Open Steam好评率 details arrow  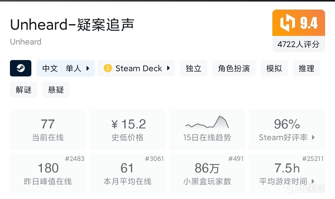[313, 137]
